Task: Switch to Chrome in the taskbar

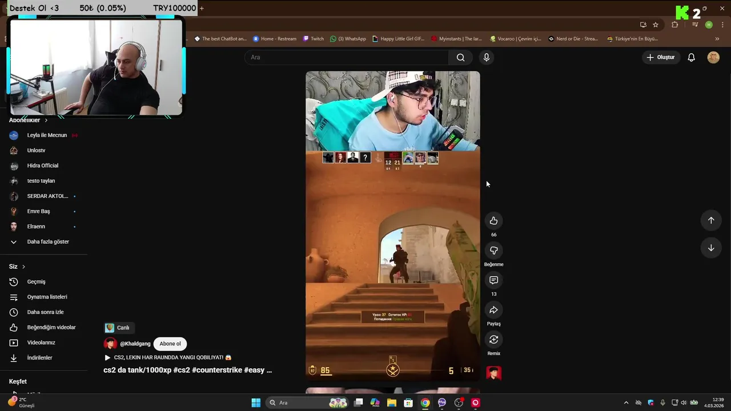Action: pos(425,402)
